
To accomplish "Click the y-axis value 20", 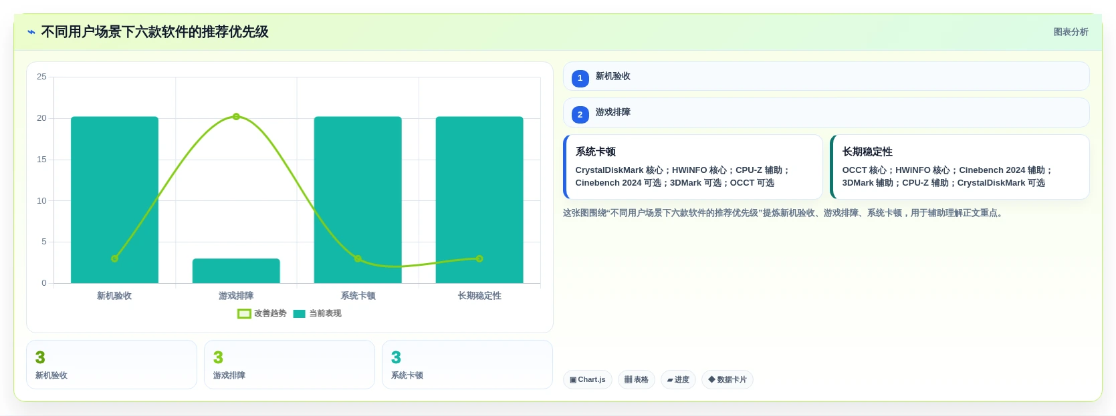I will 41,118.
